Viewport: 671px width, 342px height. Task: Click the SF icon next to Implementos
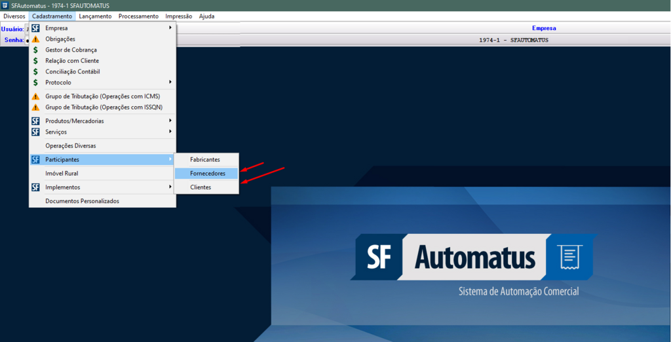(x=36, y=187)
